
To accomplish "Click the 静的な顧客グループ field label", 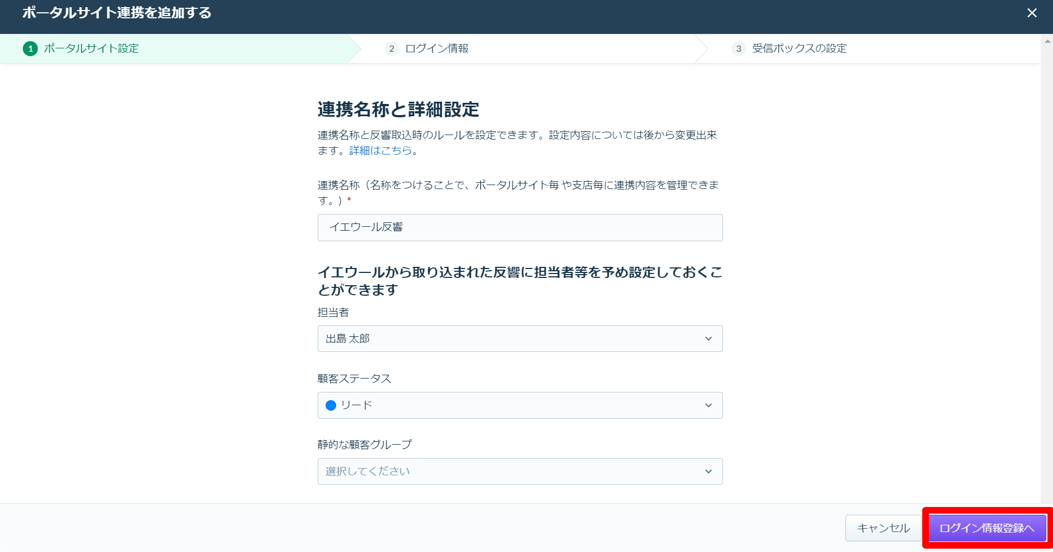I will point(365,445).
